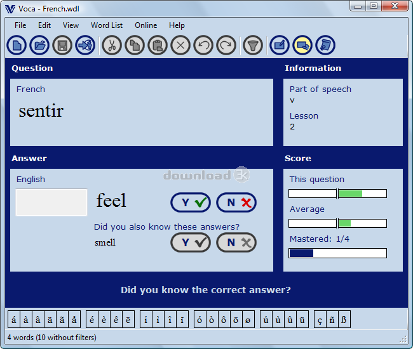This screenshot has height=349, width=413.
Task: Click the Redo toolbar icon
Action: [226, 45]
